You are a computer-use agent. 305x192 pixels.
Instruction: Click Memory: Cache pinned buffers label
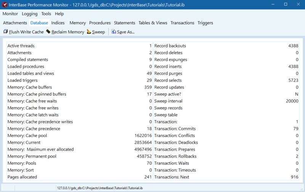37,94
